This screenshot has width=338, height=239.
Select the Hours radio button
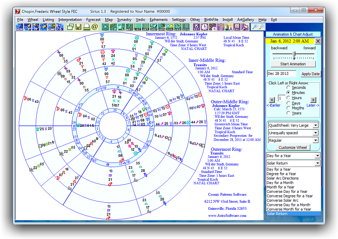click(x=288, y=98)
